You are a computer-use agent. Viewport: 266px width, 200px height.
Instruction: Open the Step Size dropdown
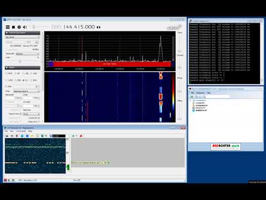click(x=31, y=114)
